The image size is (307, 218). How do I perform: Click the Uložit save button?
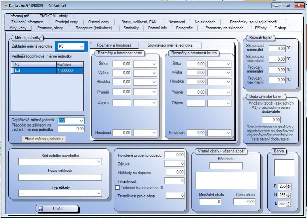click(x=57, y=209)
